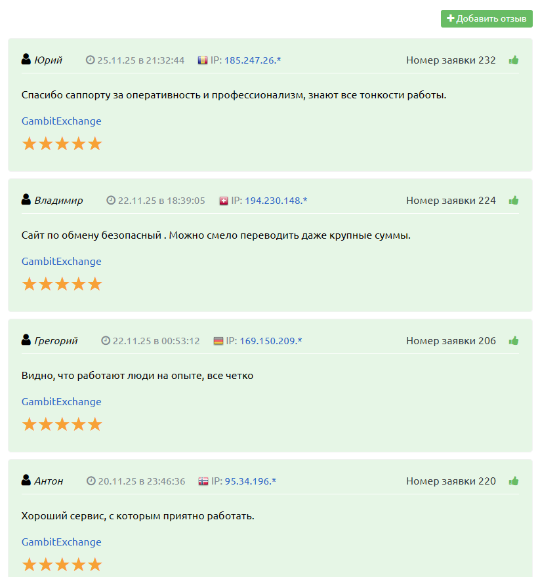This screenshot has height=577, width=538.
Task: Click the star rating in Грегорий's review
Action: pyautogui.click(x=62, y=425)
